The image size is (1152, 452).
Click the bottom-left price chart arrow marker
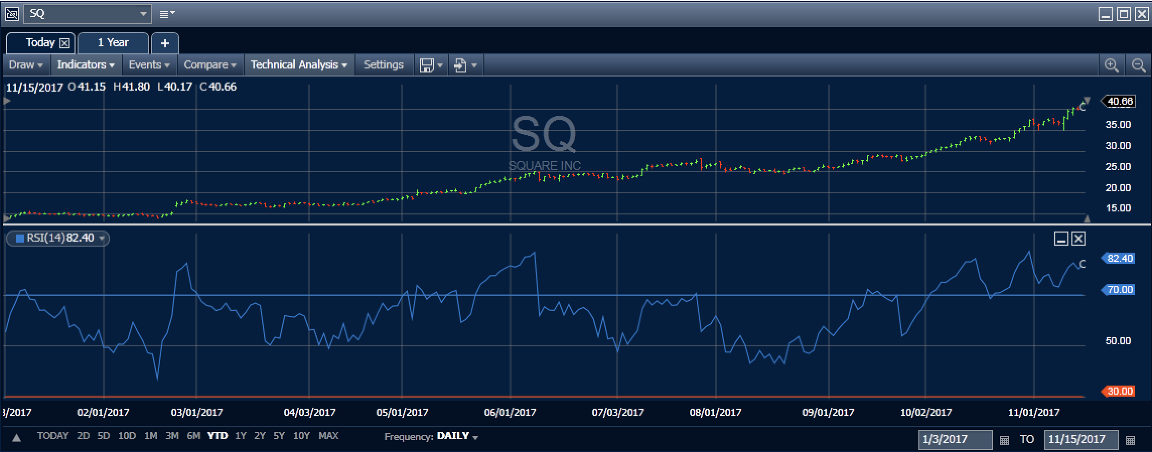[x=7, y=218]
